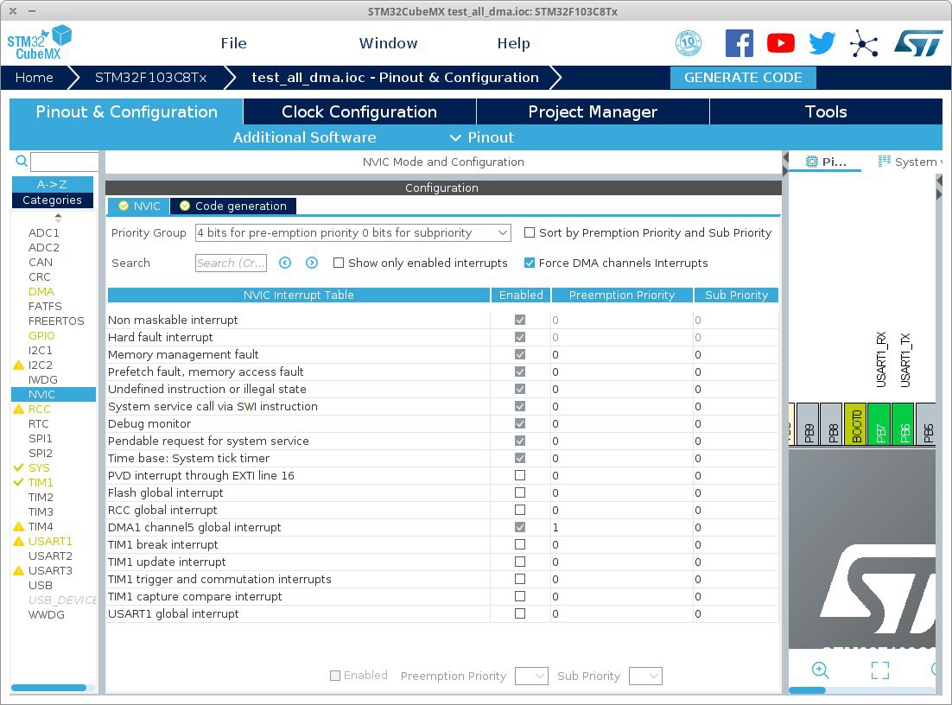Image resolution: width=952 pixels, height=705 pixels.
Task: Select the PB8 pin on chip
Action: [832, 424]
